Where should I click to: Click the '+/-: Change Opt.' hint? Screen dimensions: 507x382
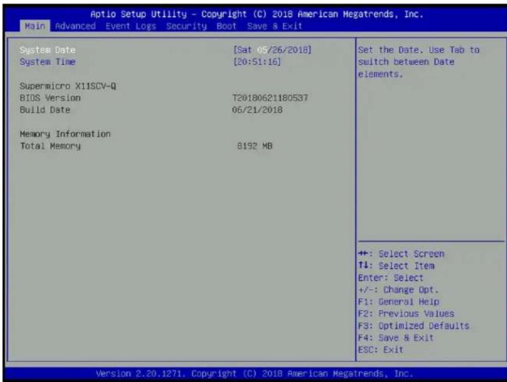point(398,290)
